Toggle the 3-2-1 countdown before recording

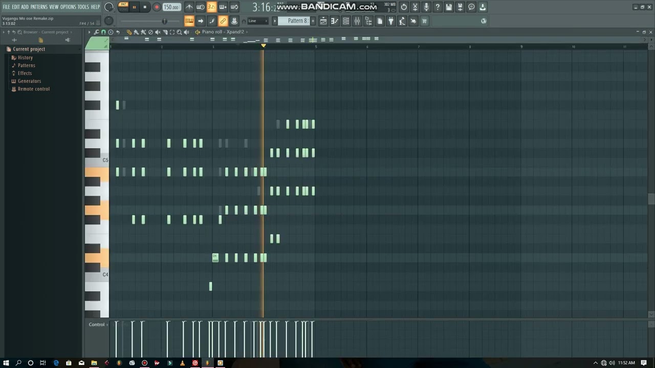tap(211, 7)
